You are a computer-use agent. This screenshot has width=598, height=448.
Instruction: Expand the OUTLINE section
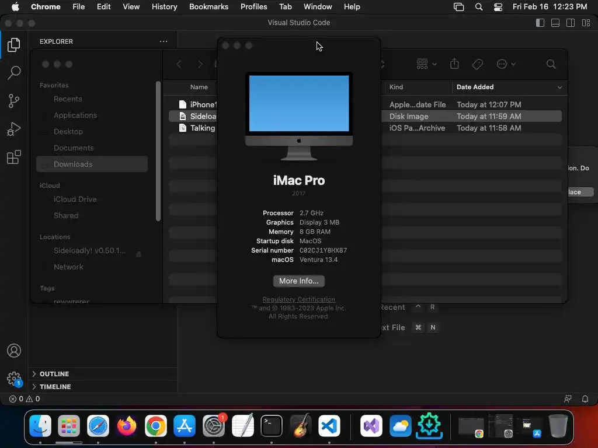(x=103, y=374)
